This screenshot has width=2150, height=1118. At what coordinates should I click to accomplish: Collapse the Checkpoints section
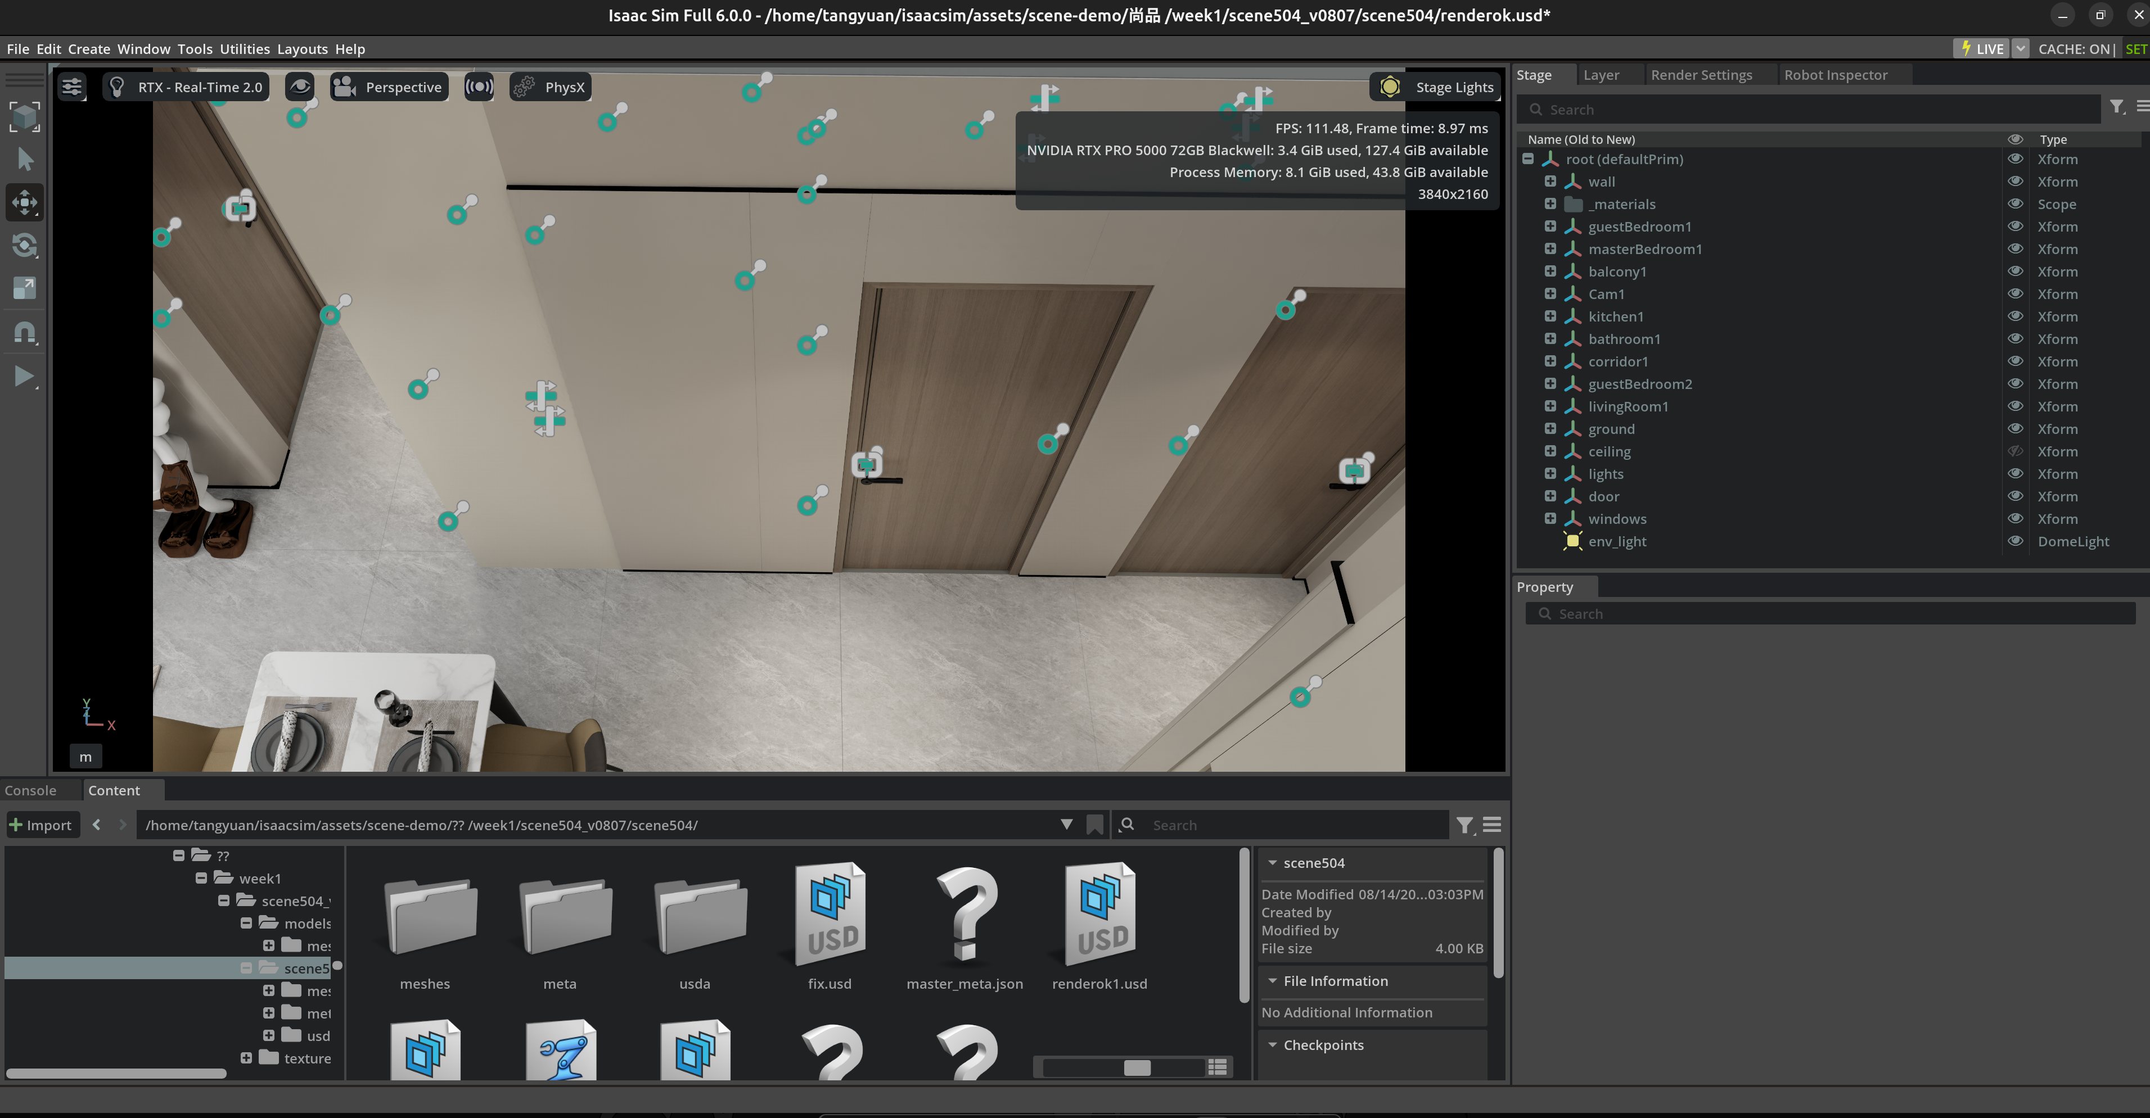[x=1272, y=1044]
